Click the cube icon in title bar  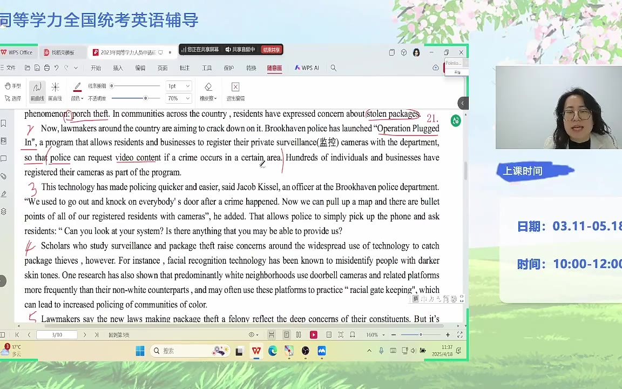pyautogui.click(x=404, y=52)
